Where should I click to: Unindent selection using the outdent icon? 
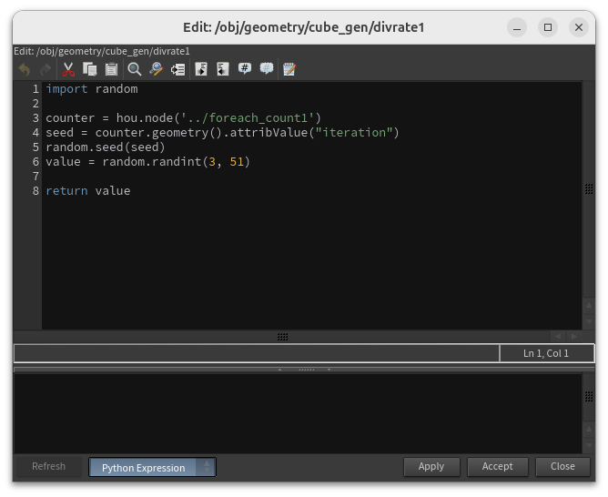[x=223, y=69]
